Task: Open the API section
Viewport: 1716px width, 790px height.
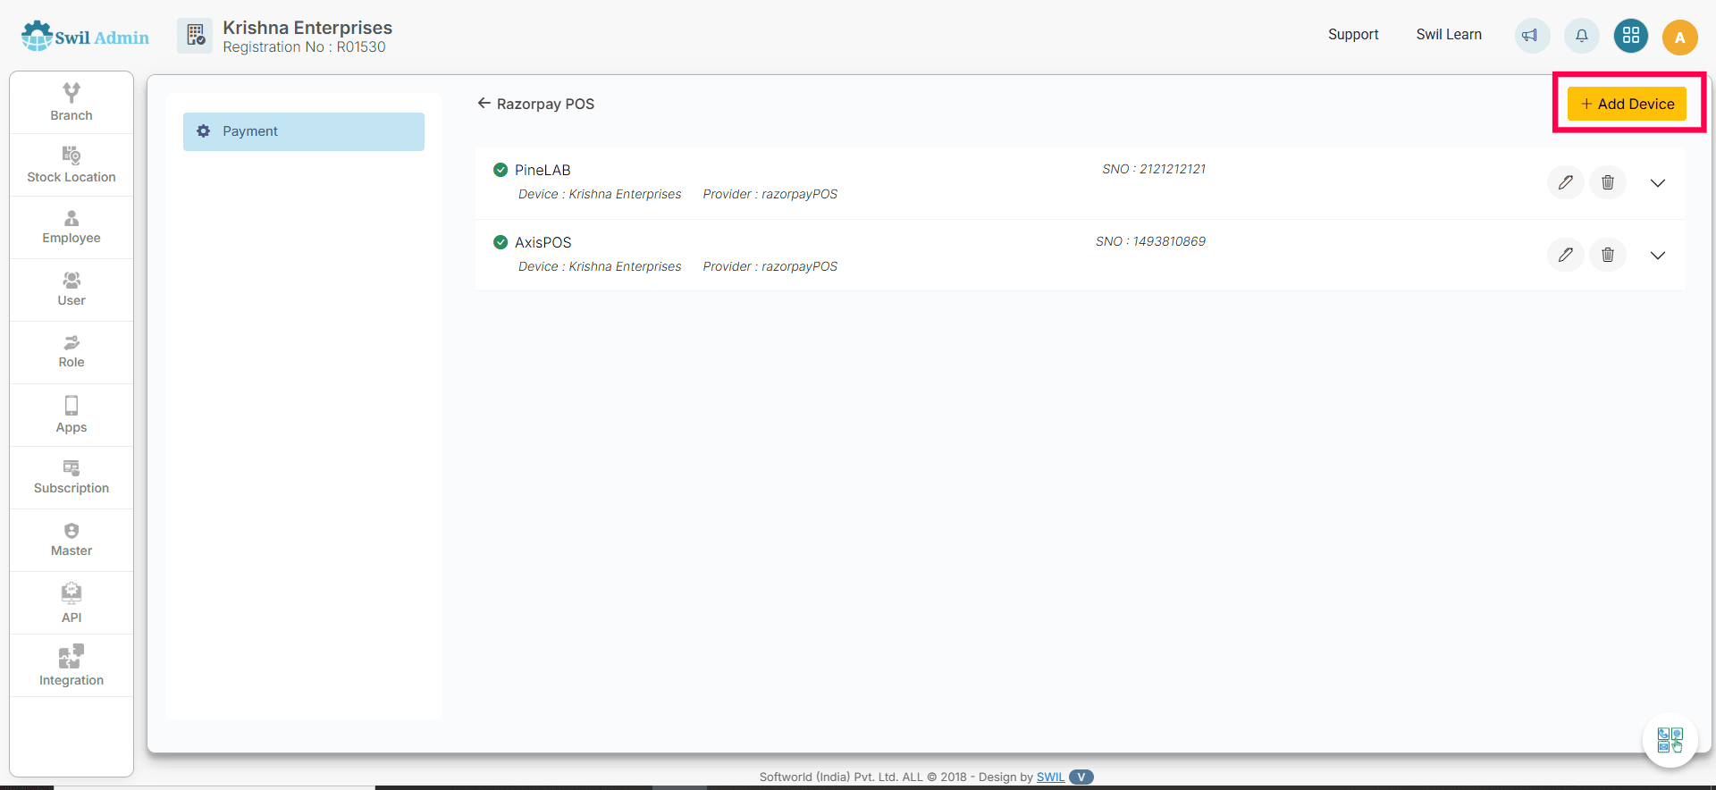Action: click(x=71, y=603)
